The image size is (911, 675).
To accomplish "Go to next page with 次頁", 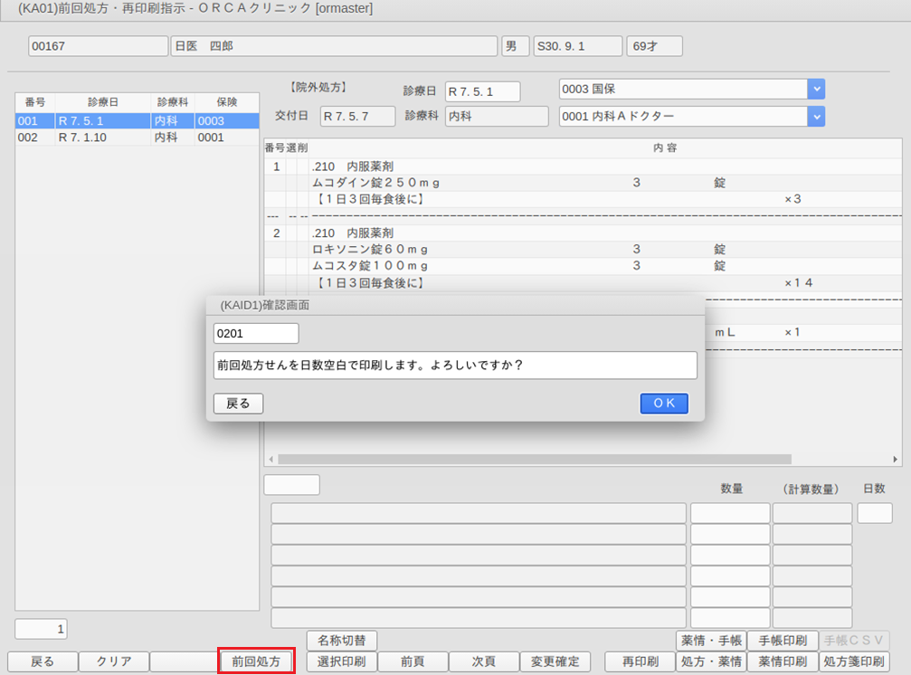I will coord(483,661).
